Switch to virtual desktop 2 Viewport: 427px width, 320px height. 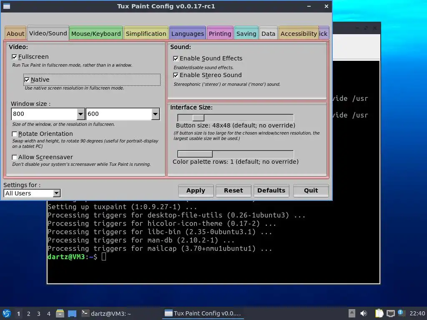point(29,314)
